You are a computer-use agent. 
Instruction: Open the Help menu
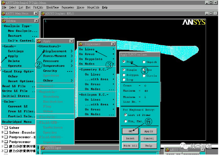click(x=105, y=7)
